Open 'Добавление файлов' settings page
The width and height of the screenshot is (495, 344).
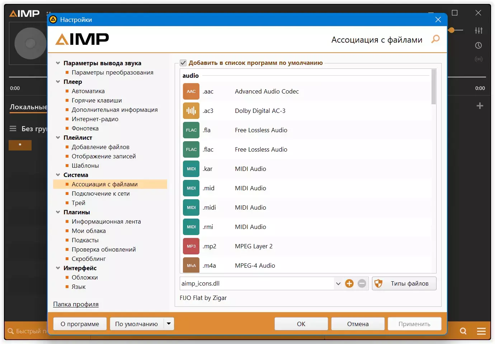(x=100, y=147)
